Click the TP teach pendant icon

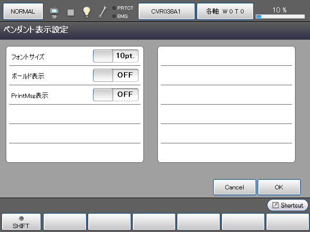tap(54, 12)
